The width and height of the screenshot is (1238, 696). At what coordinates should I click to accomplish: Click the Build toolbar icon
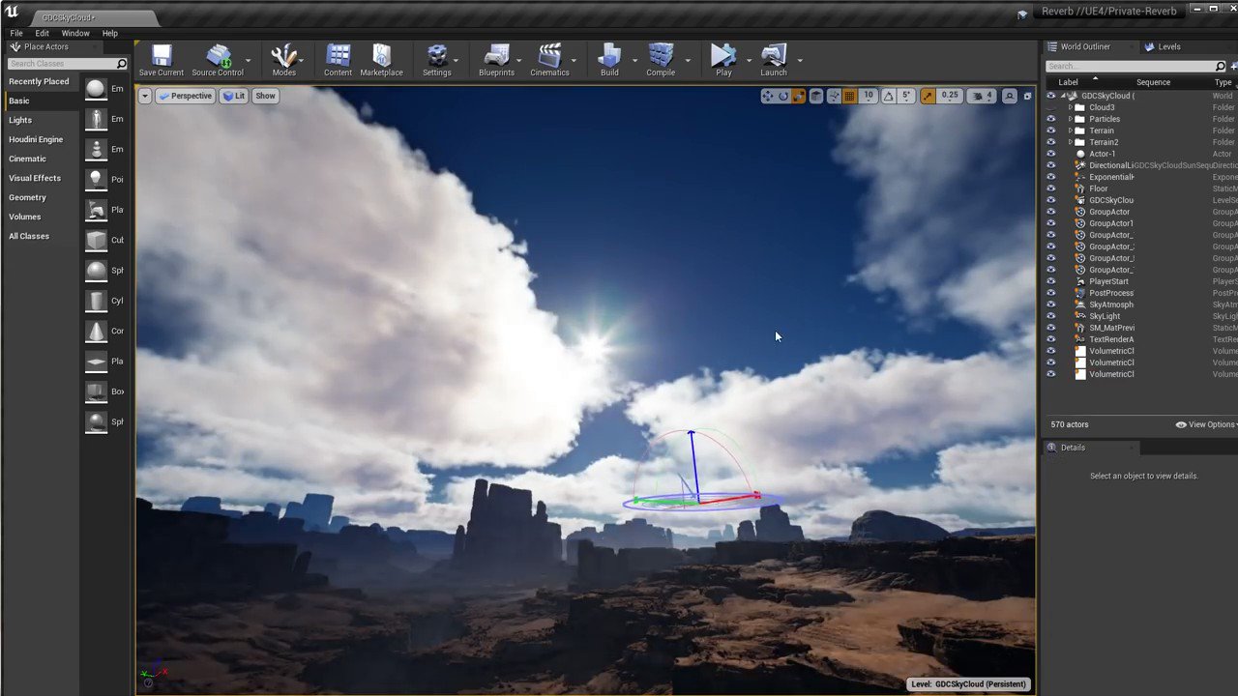609,55
